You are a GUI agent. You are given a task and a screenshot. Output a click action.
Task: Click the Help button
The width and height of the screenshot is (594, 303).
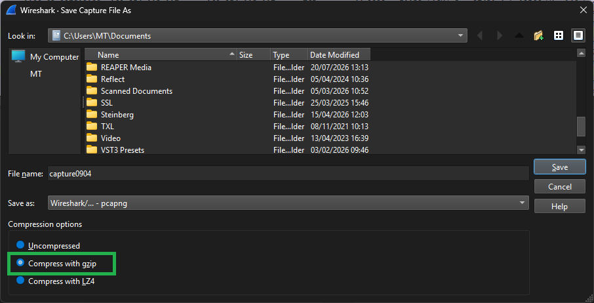pos(559,206)
